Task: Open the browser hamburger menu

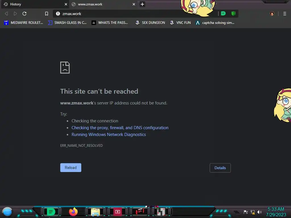Action: pyautogui.click(x=284, y=14)
